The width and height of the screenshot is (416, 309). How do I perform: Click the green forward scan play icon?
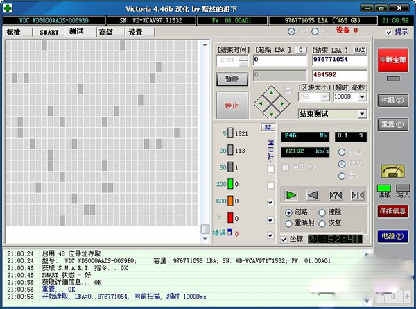pyautogui.click(x=290, y=195)
